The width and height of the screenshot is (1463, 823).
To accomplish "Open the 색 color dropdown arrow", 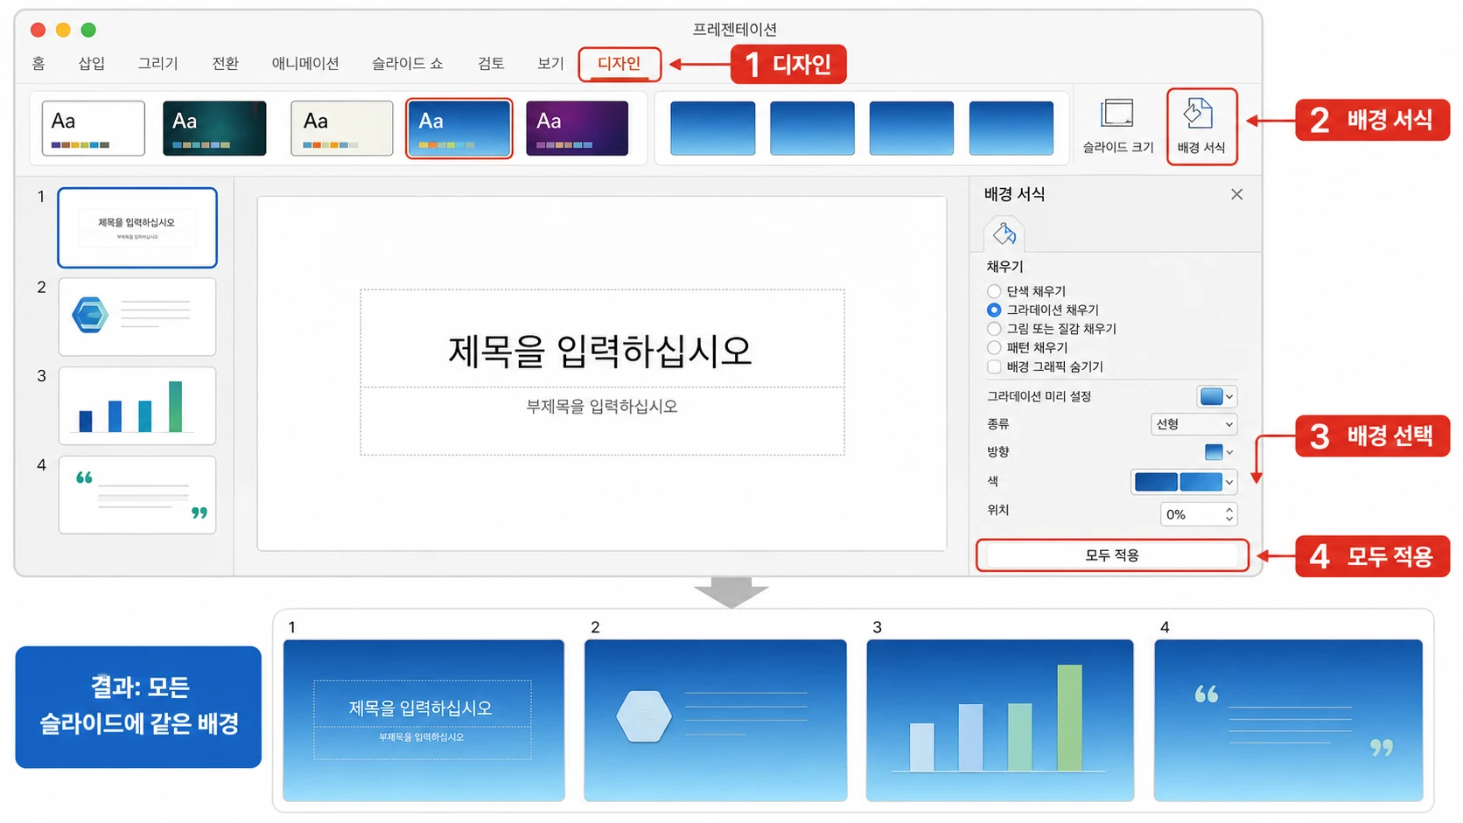I will coord(1229,482).
